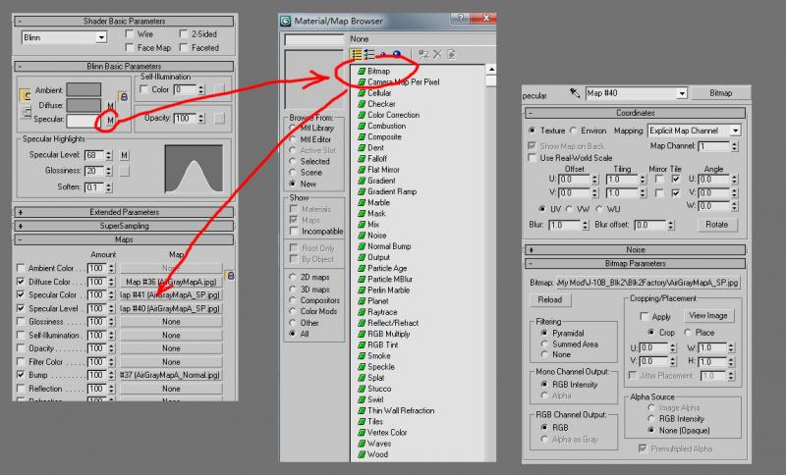Uncheck the Bump map checkbox
Viewport: 786px width, 475px height.
pyautogui.click(x=21, y=374)
